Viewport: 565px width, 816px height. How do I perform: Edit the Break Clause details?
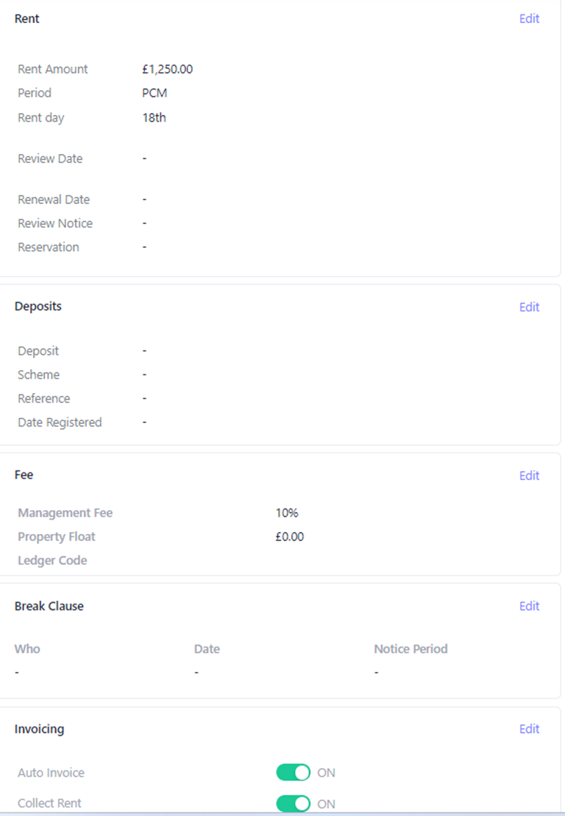(528, 606)
